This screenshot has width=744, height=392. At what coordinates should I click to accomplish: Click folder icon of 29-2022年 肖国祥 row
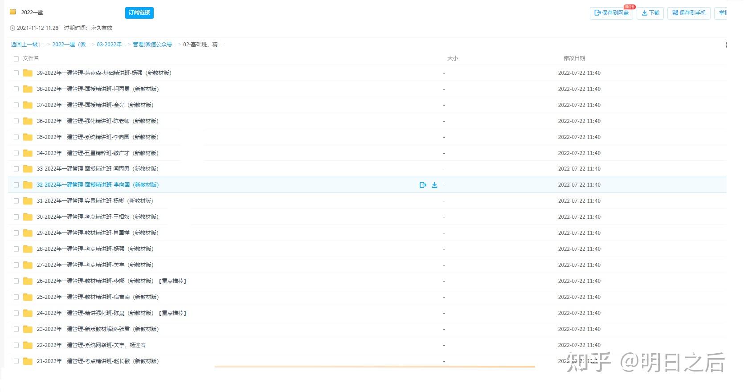28,233
